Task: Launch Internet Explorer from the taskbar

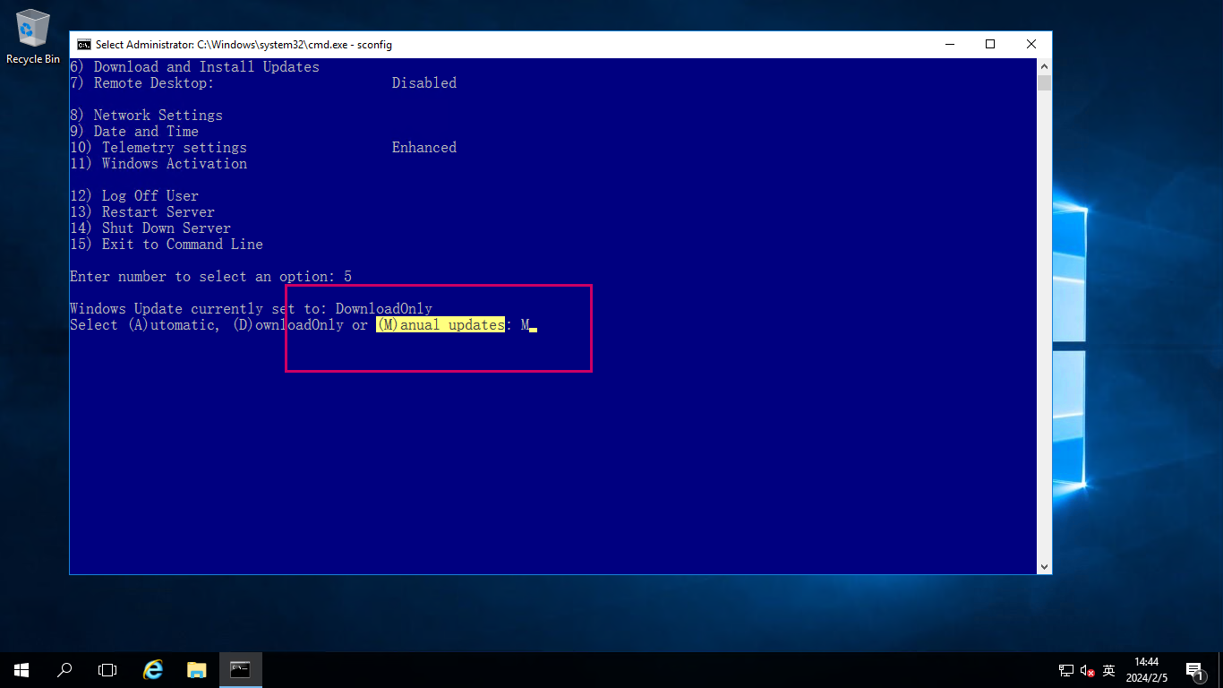Action: click(x=154, y=669)
